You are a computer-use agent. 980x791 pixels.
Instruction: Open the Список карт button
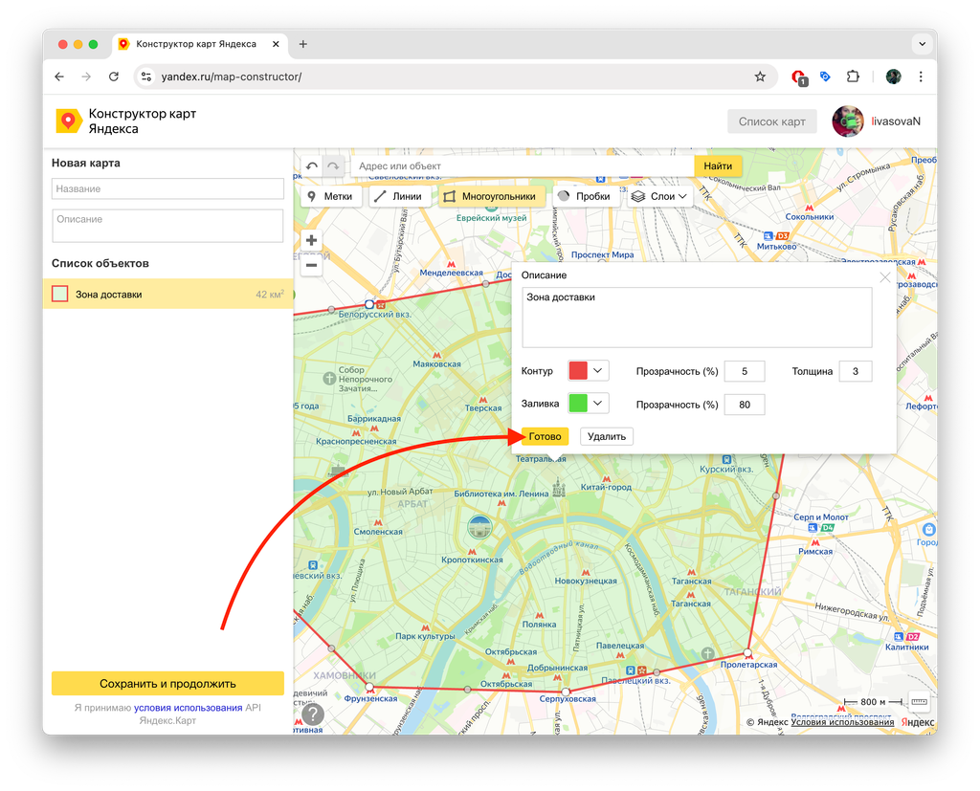click(772, 121)
